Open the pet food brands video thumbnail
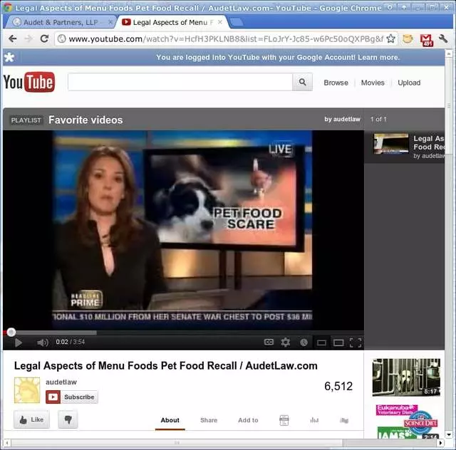 coord(406,422)
